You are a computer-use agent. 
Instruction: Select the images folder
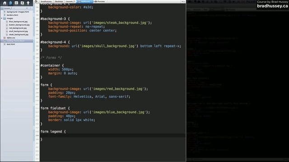coord(10,18)
